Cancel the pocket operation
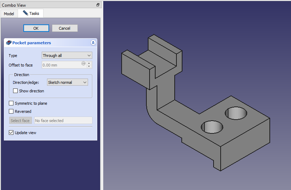Image resolution: width=291 pixels, height=190 pixels. pos(65,28)
